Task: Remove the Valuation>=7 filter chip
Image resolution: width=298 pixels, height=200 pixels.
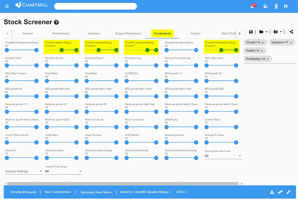Action: 291,43
